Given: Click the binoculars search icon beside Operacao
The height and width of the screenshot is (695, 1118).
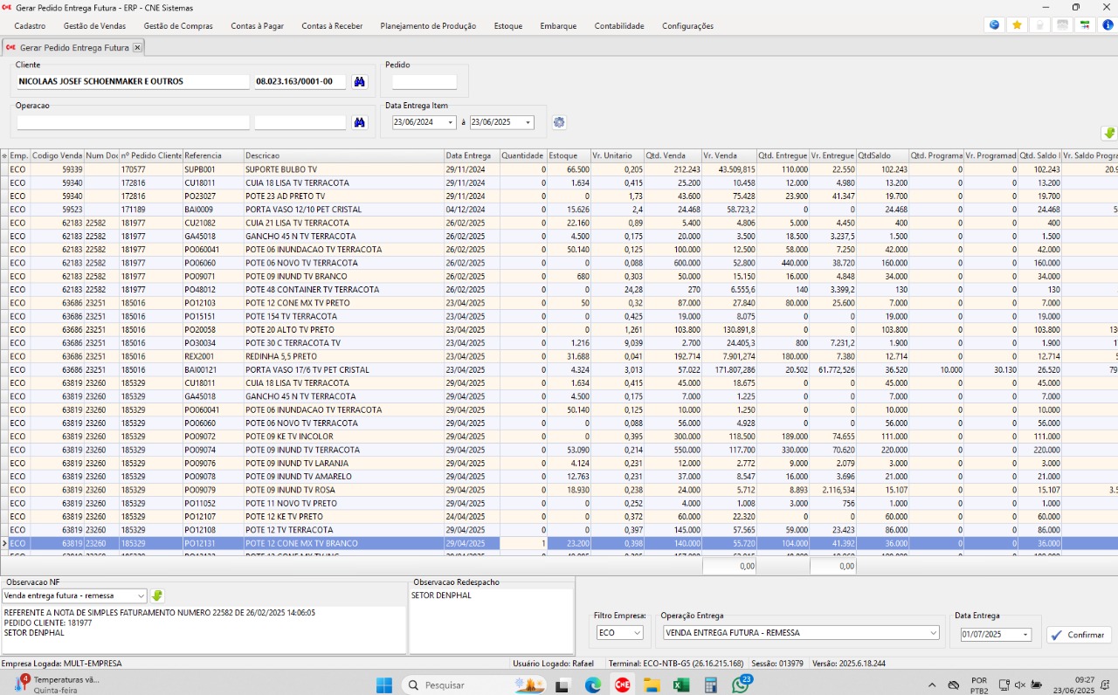Looking at the screenshot, I should pyautogui.click(x=359, y=123).
